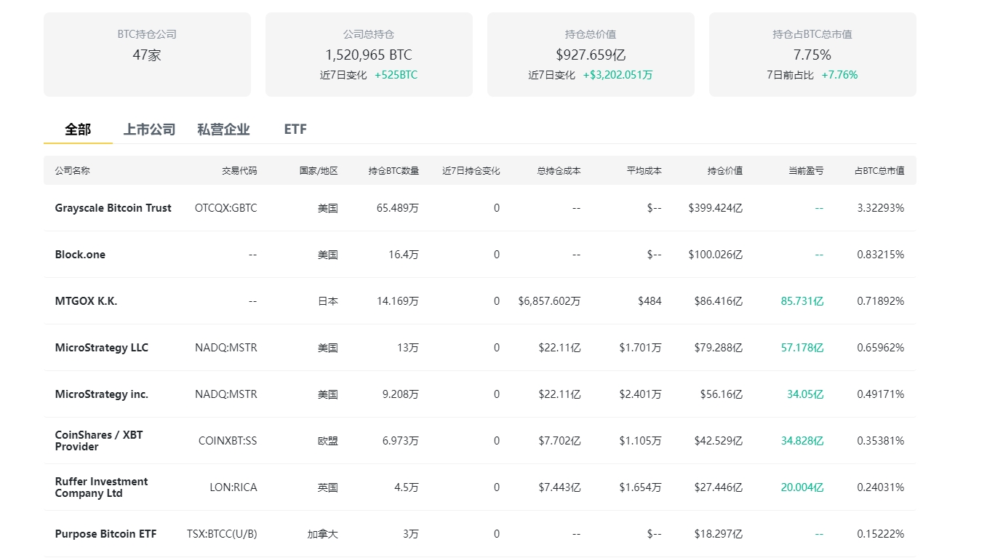Click the $42.529亿 holdings value cell

coord(719,441)
